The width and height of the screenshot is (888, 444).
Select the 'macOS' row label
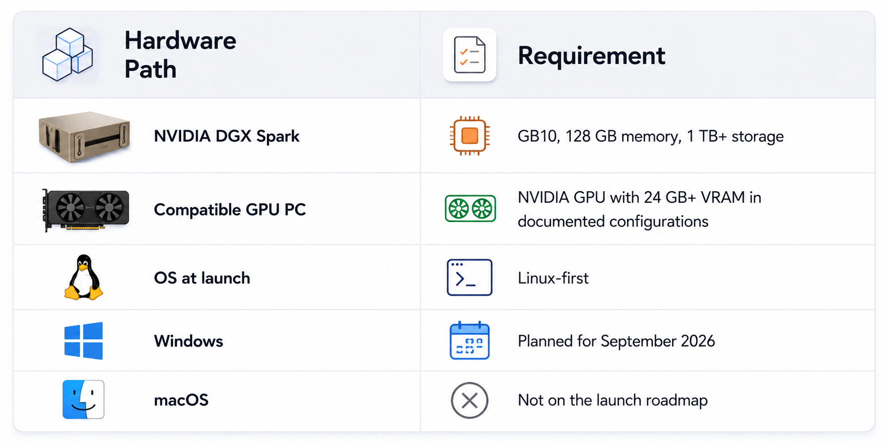point(181,400)
